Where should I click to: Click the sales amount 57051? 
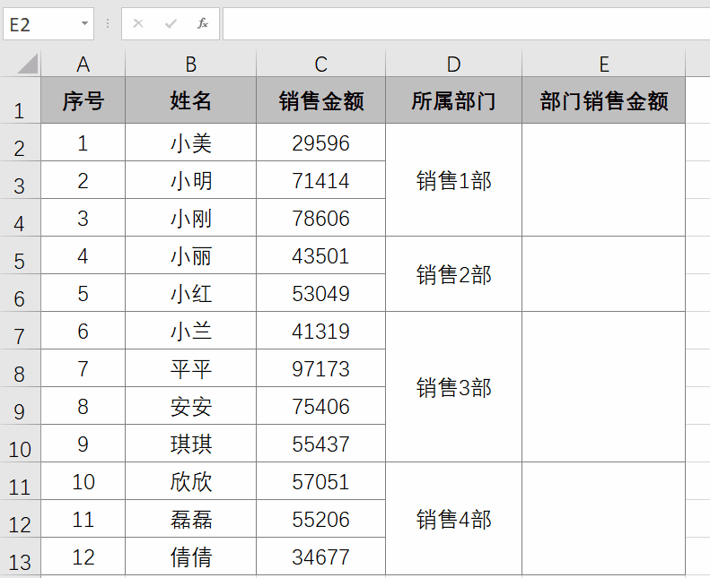coord(321,481)
